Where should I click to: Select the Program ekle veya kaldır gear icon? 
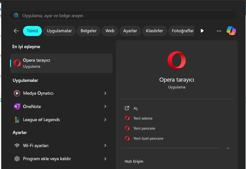17,158
